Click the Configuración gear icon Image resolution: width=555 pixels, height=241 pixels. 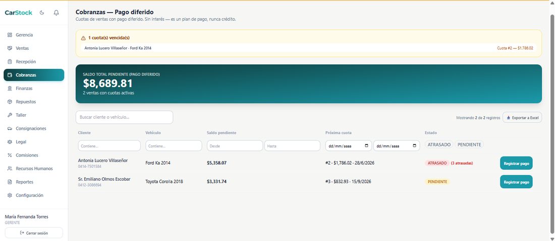tap(10, 195)
